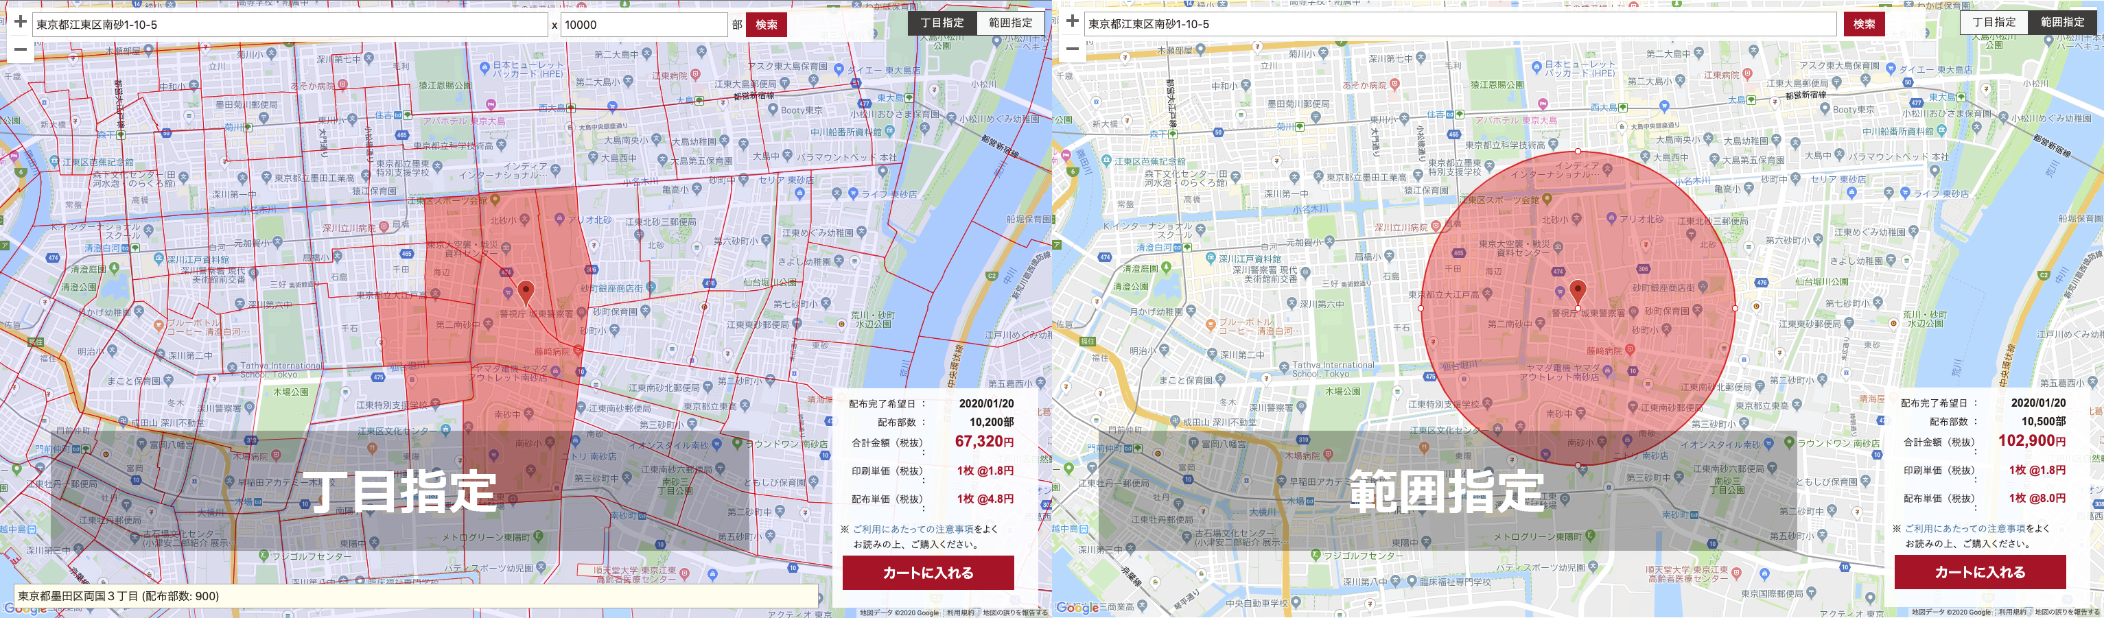Viewport: 2104px width, 618px height.
Task: Click 102,900円 total price
Action: [2032, 441]
